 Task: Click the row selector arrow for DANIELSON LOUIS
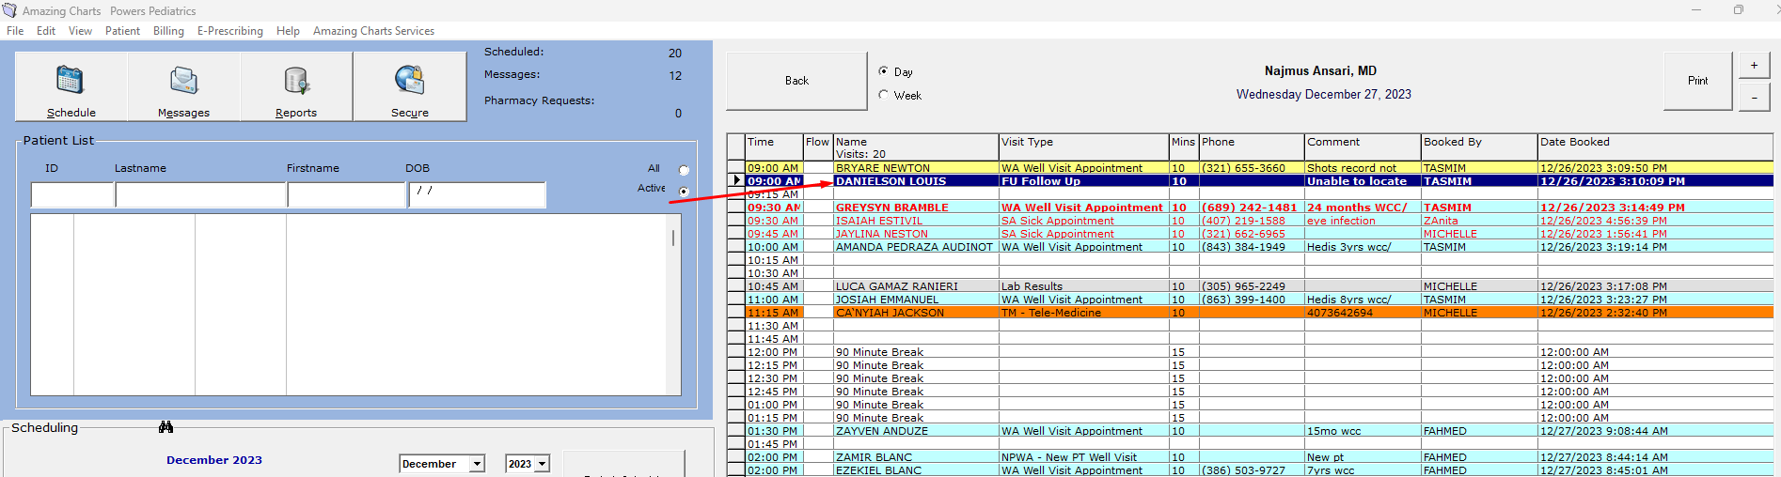(736, 181)
